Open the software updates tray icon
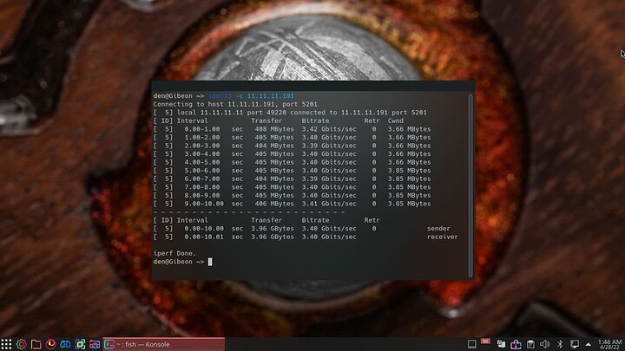 pyautogui.click(x=516, y=344)
